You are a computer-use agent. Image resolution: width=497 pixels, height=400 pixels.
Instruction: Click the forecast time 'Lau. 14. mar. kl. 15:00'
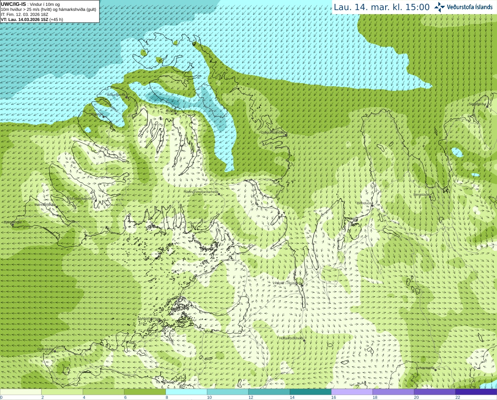(382, 7)
